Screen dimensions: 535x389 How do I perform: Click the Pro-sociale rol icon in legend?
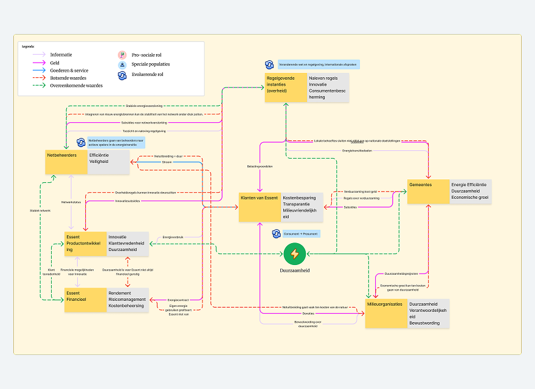pyautogui.click(x=122, y=55)
